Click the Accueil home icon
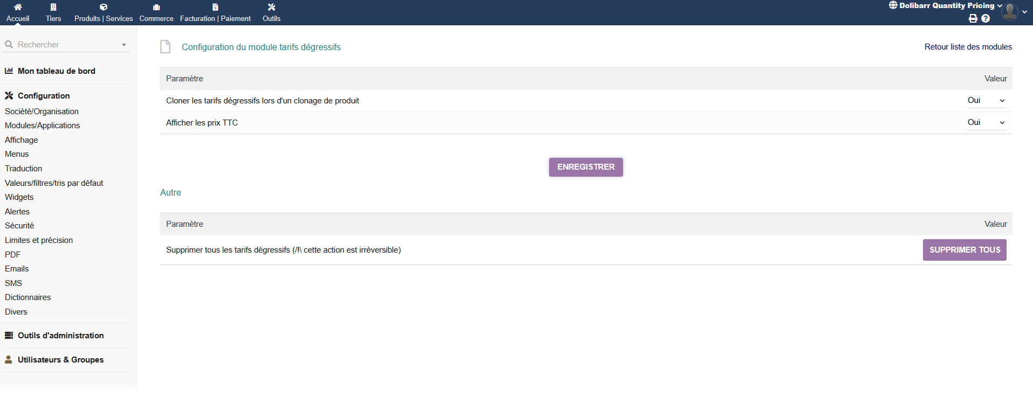This screenshot has width=1033, height=418. pos(18,8)
